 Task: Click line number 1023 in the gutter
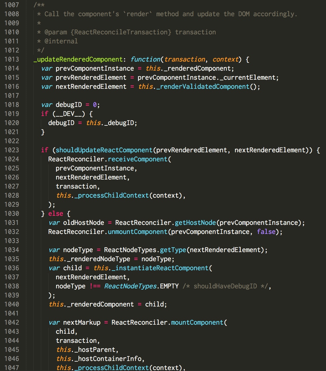pos(12,150)
